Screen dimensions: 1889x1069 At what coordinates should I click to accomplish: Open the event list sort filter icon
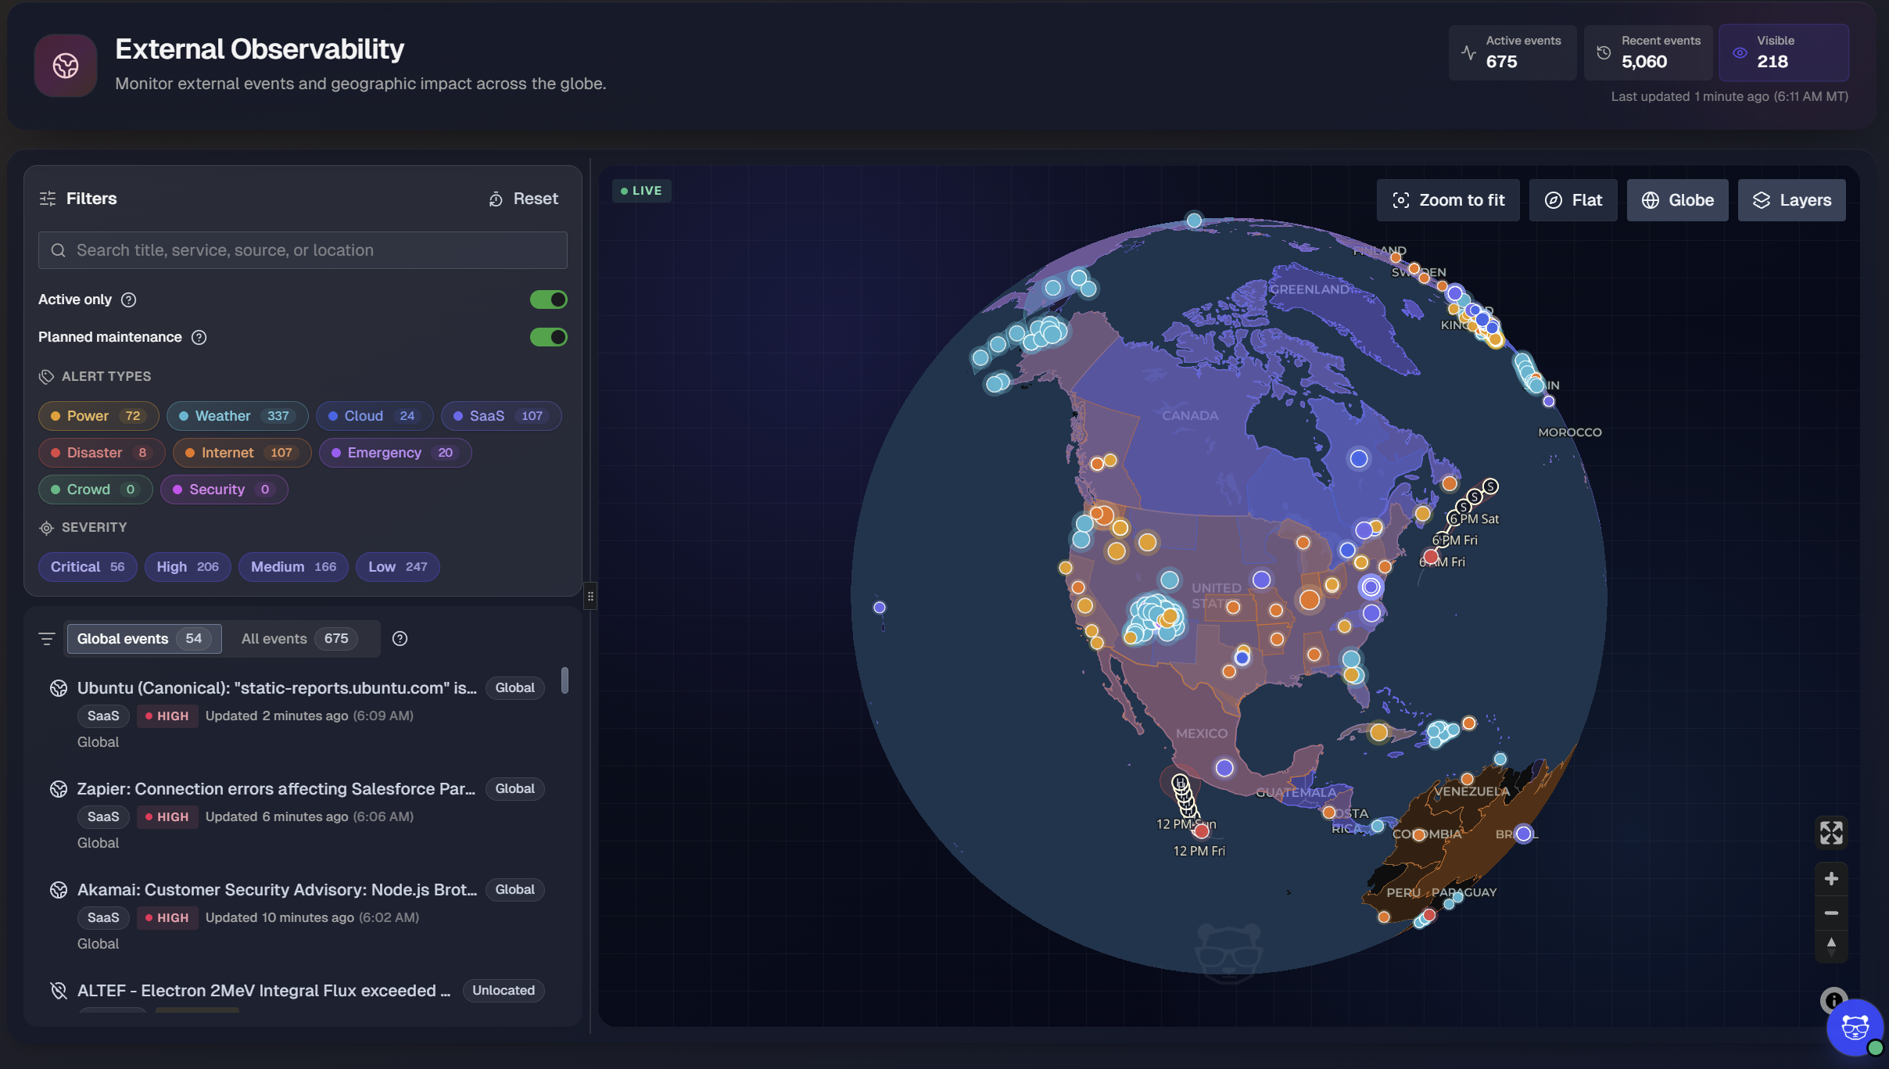click(x=47, y=639)
